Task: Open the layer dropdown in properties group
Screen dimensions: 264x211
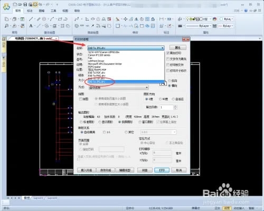Action: point(199,19)
